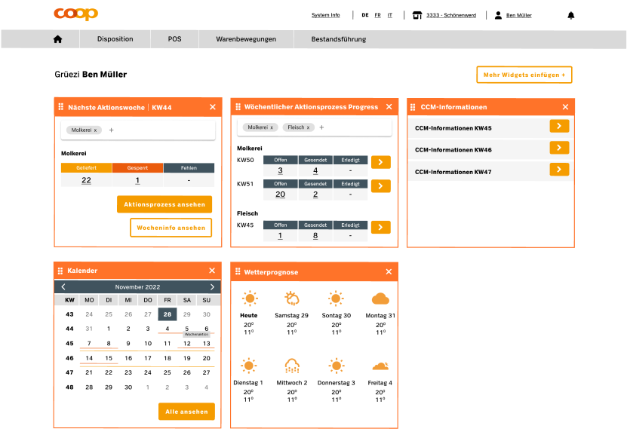The height and width of the screenshot is (444, 627).
Task: Open the Warenbewegungen menu
Action: point(246,39)
